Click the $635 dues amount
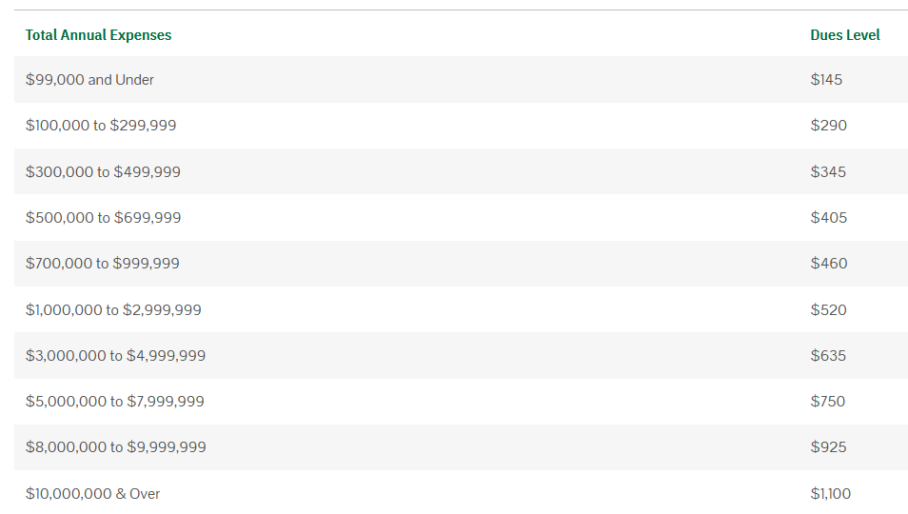Screen dimensions: 908x514 click(x=828, y=356)
